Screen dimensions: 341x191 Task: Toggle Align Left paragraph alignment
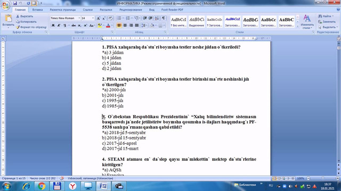tap(119, 25)
